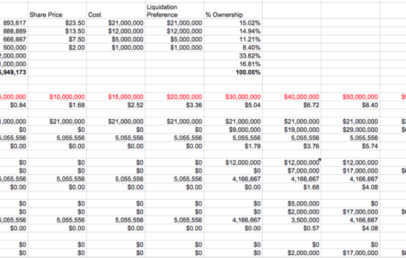Select Liquidation Preference $12,000,000 in the $13.50 row
Viewport: 406px width, 258px height.
tap(175, 31)
